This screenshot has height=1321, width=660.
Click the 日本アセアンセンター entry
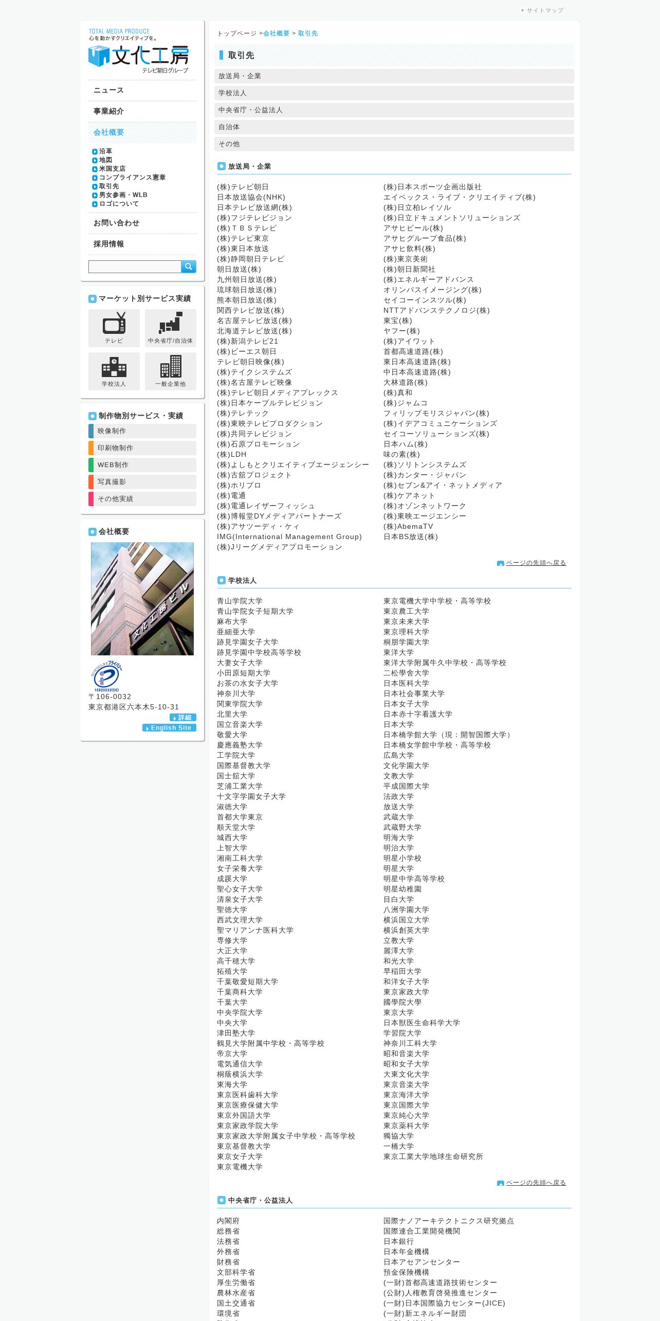pos(421,1262)
